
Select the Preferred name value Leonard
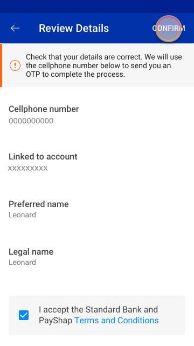pyautogui.click(x=22, y=215)
